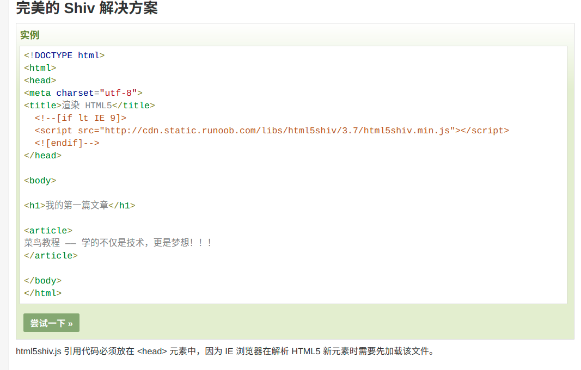Click the paragraph starting html5shiv.js 引用代码
581x370 pixels.
[x=225, y=351]
